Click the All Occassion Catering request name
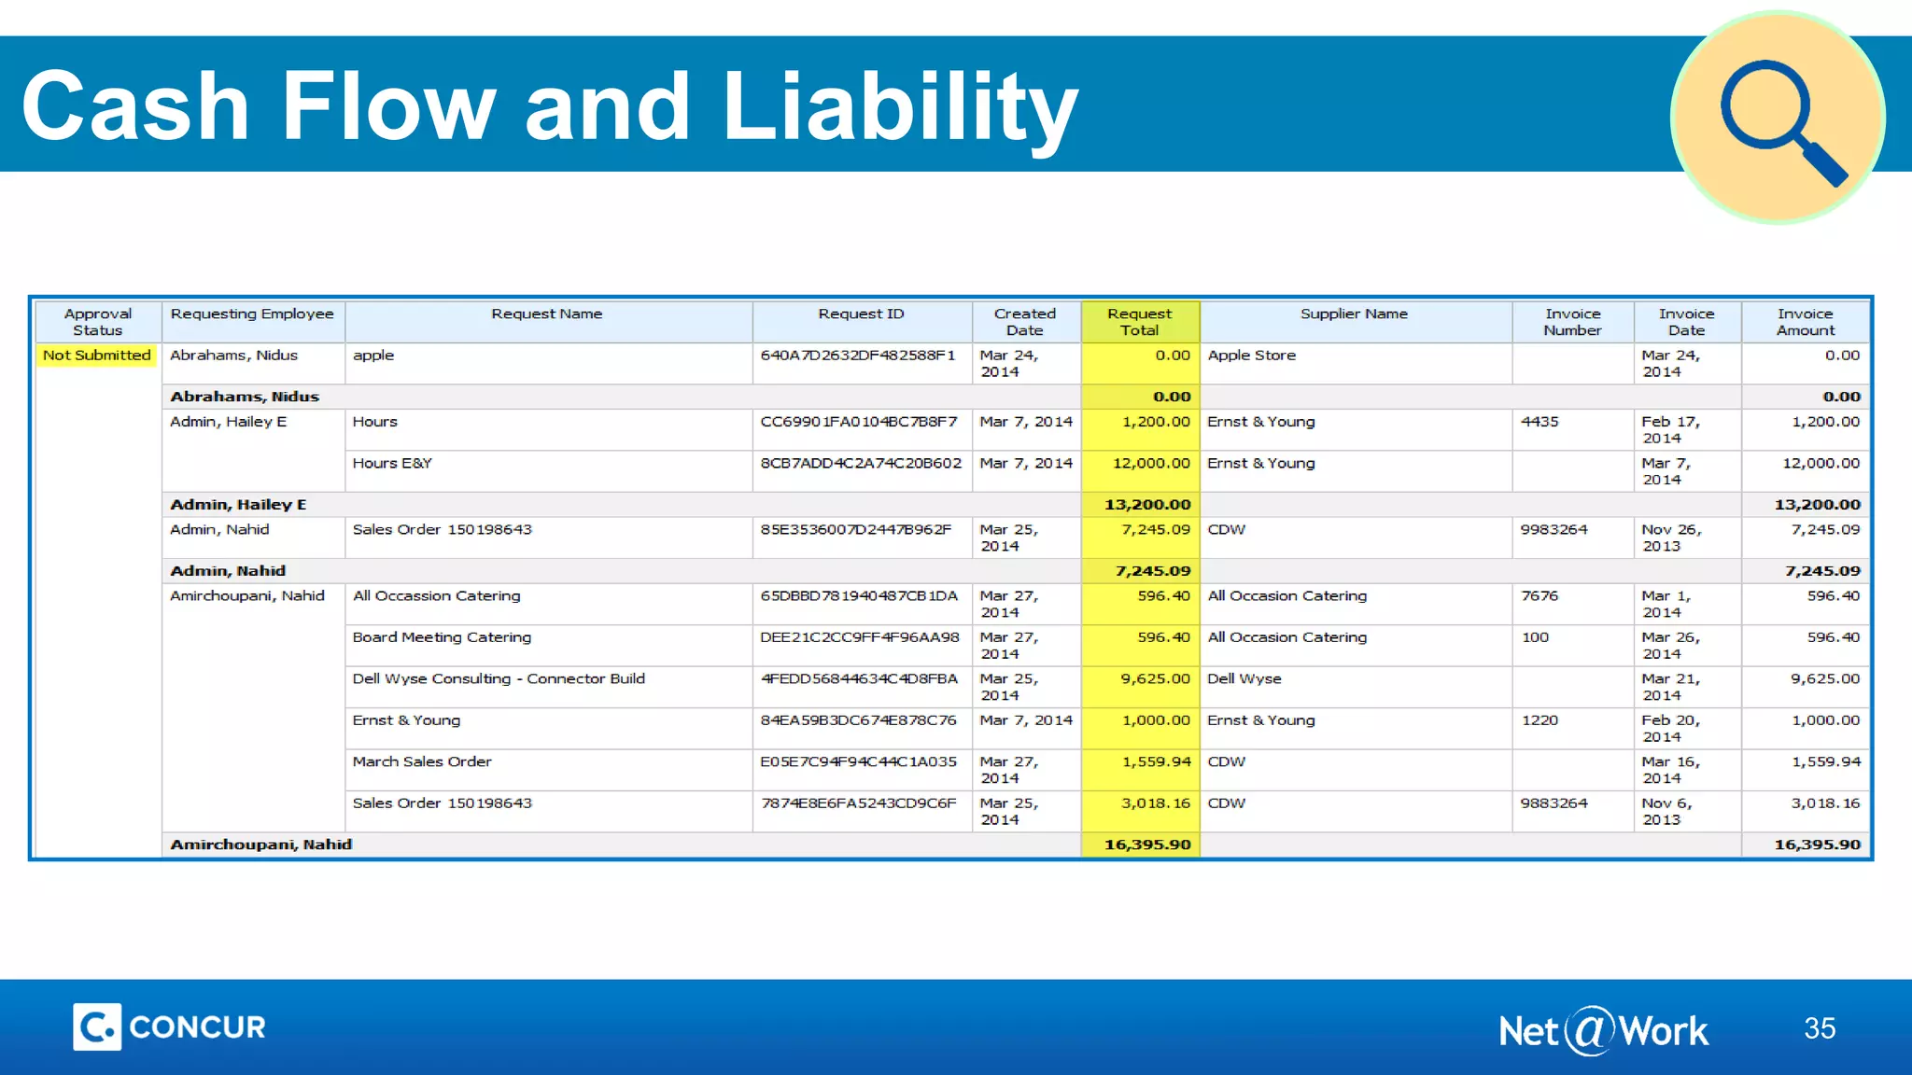1912x1075 pixels. tap(436, 595)
